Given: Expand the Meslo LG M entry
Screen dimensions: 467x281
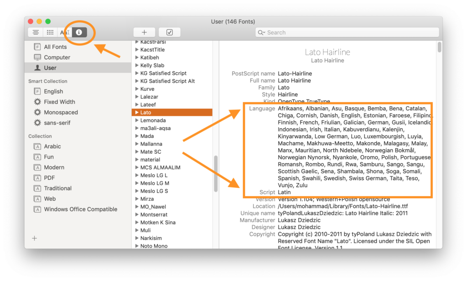Looking at the screenshot, I should [x=136, y=183].
